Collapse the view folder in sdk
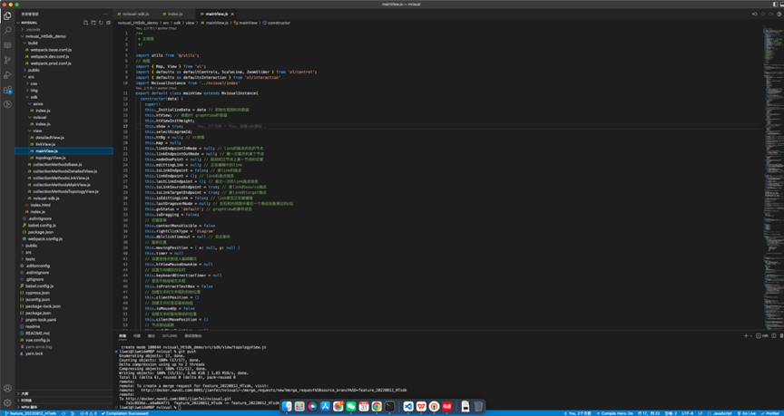 [37, 131]
